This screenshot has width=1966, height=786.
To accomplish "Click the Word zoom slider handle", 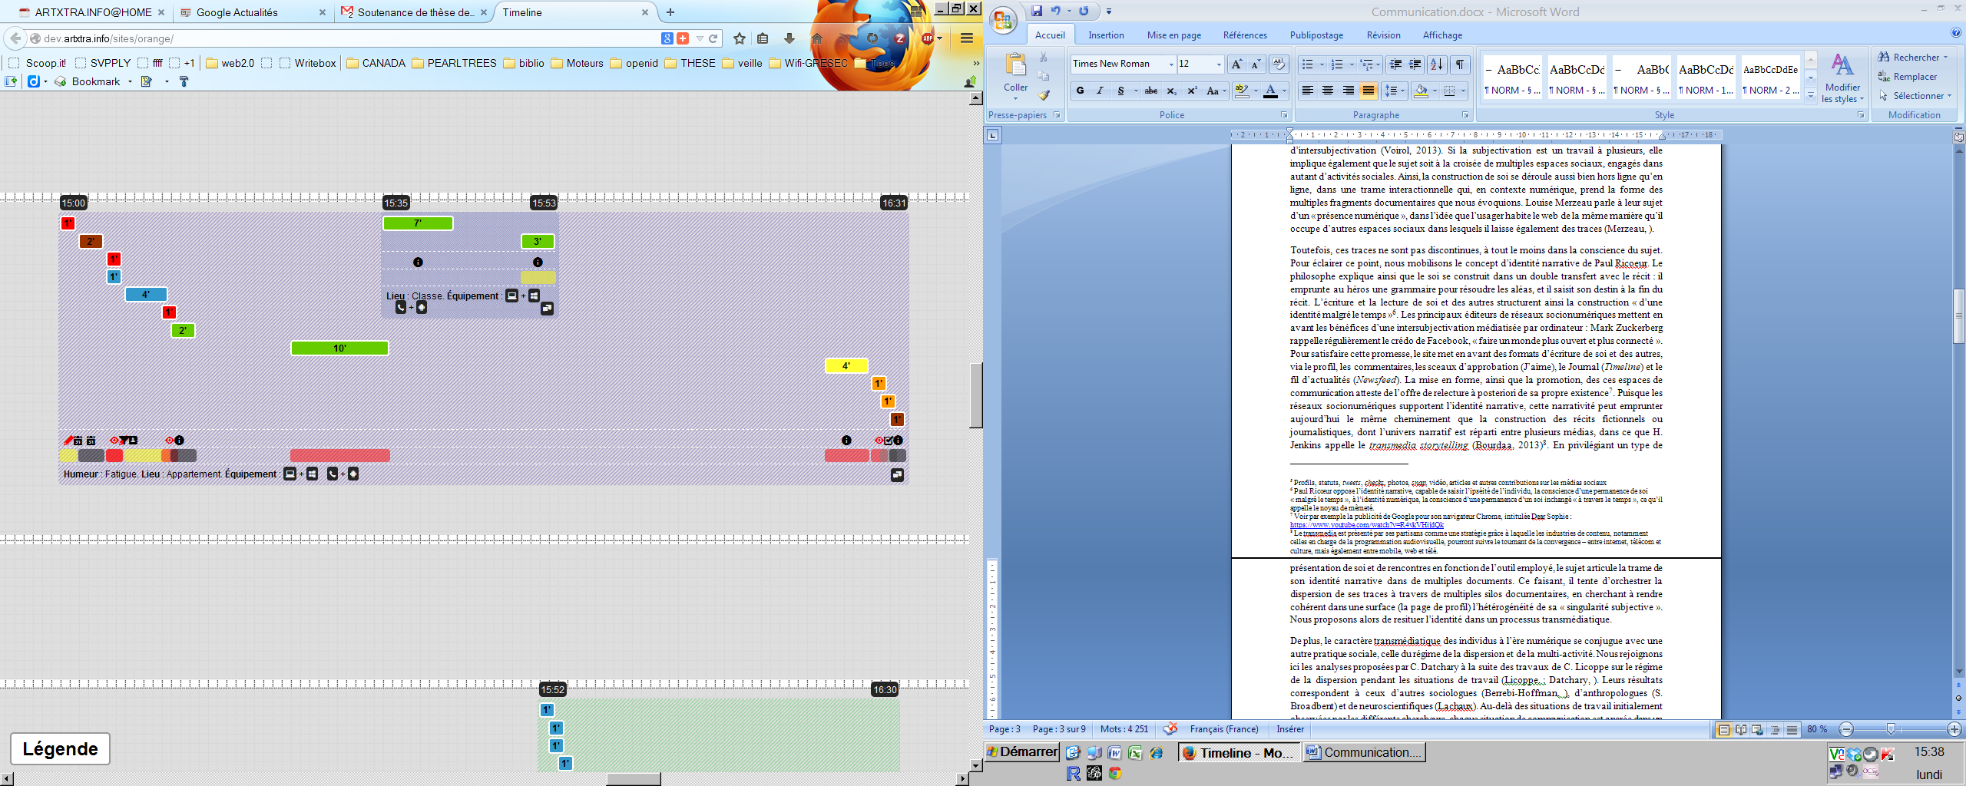I will (1891, 729).
